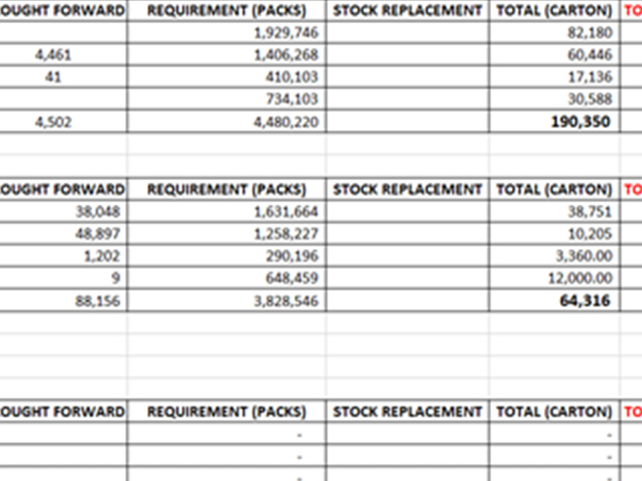This screenshot has height=481, width=642.
Task: Select the brought forward cell 48,897
Action: (63, 233)
